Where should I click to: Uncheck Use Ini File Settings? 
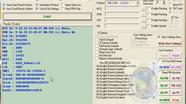pos(37,9)
